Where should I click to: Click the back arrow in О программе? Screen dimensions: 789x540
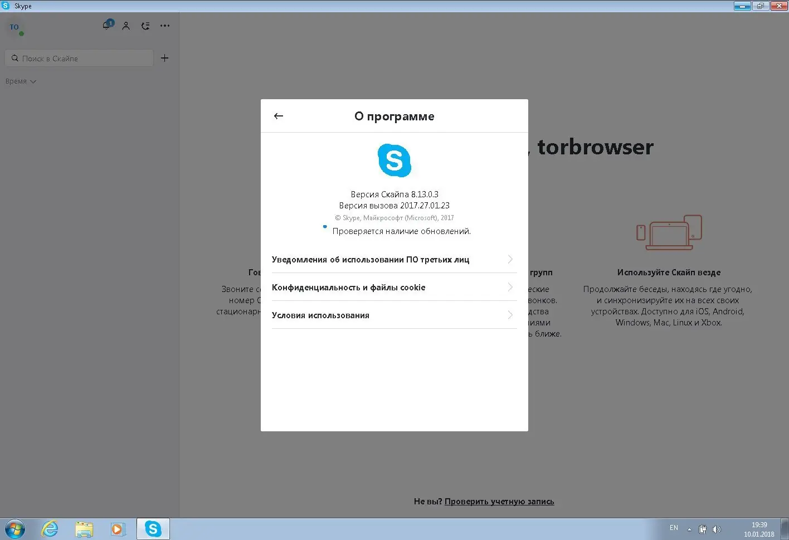pos(278,116)
